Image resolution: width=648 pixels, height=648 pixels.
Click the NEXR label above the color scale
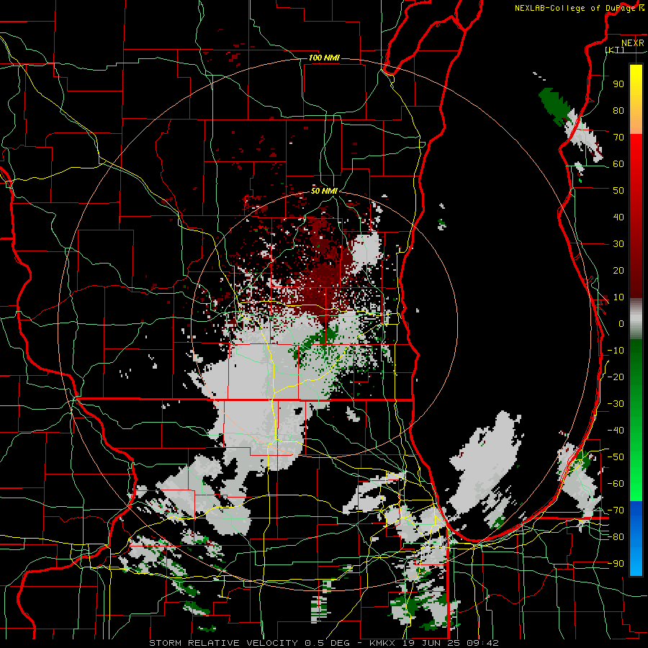[633, 43]
